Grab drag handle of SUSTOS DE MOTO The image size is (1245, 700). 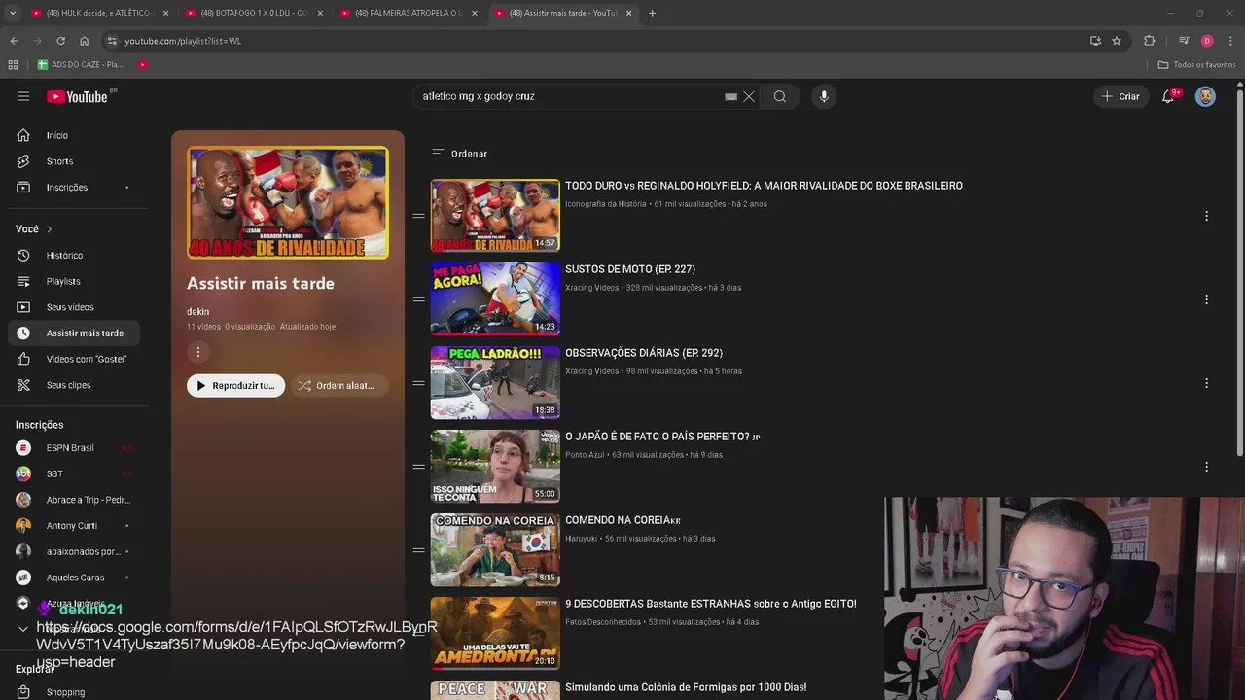tap(418, 299)
